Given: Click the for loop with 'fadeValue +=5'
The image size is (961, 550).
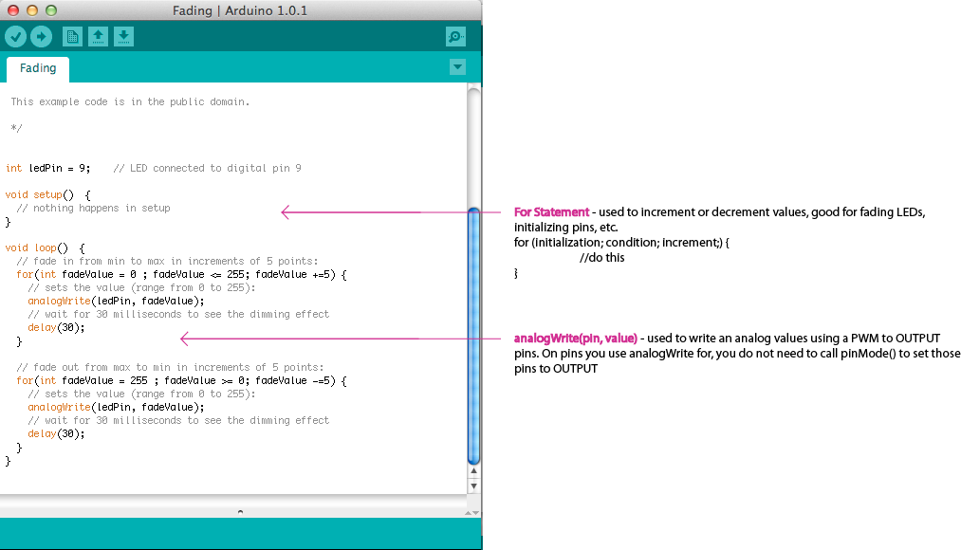Looking at the screenshot, I should (x=181, y=274).
